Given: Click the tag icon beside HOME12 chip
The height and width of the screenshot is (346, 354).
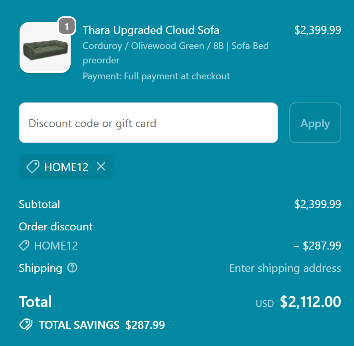Looking at the screenshot, I should point(34,167).
